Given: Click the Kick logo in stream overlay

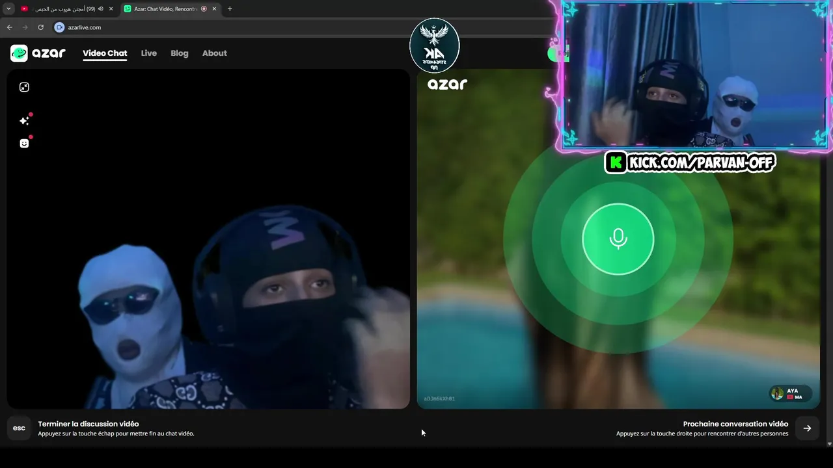Looking at the screenshot, I should pyautogui.click(x=616, y=162).
